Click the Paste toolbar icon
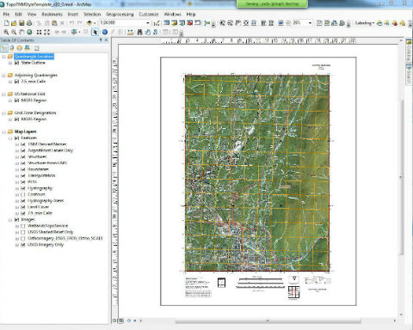413x330 pixels. tap(54, 23)
